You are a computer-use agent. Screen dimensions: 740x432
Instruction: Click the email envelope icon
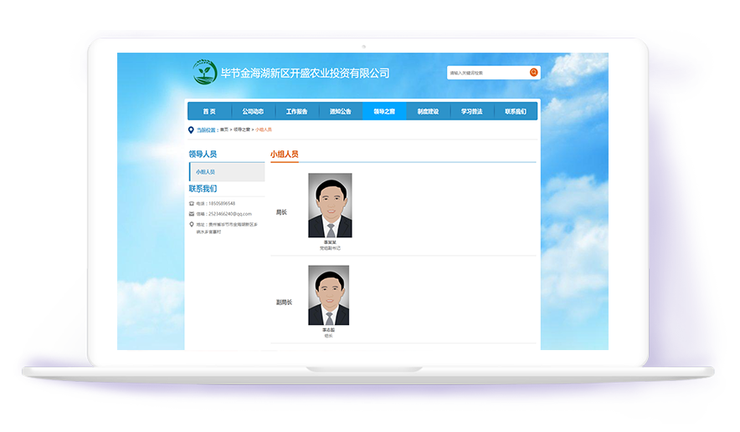(x=192, y=214)
